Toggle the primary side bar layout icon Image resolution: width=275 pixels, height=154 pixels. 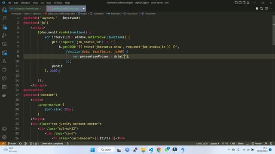(236, 3)
